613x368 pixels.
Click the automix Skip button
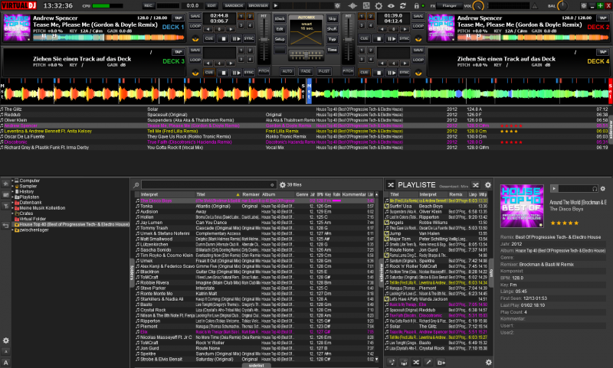point(333,18)
